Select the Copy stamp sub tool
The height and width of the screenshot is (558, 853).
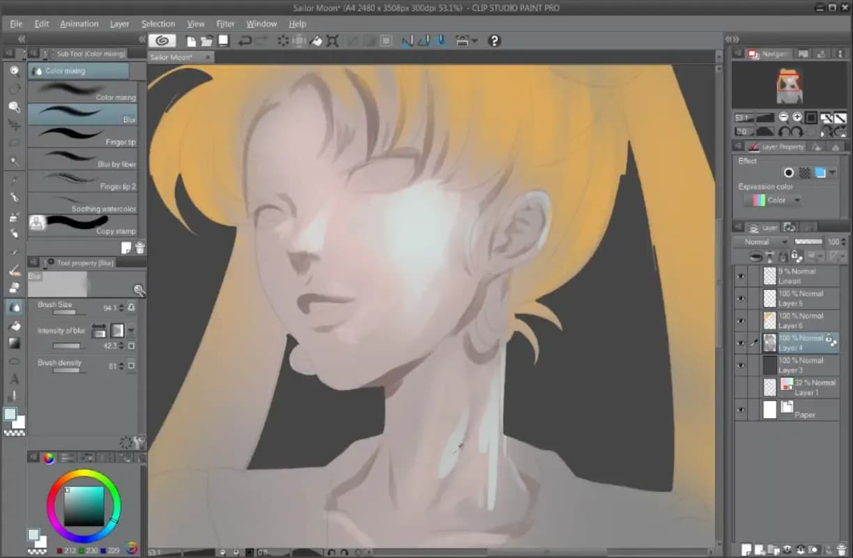point(82,224)
